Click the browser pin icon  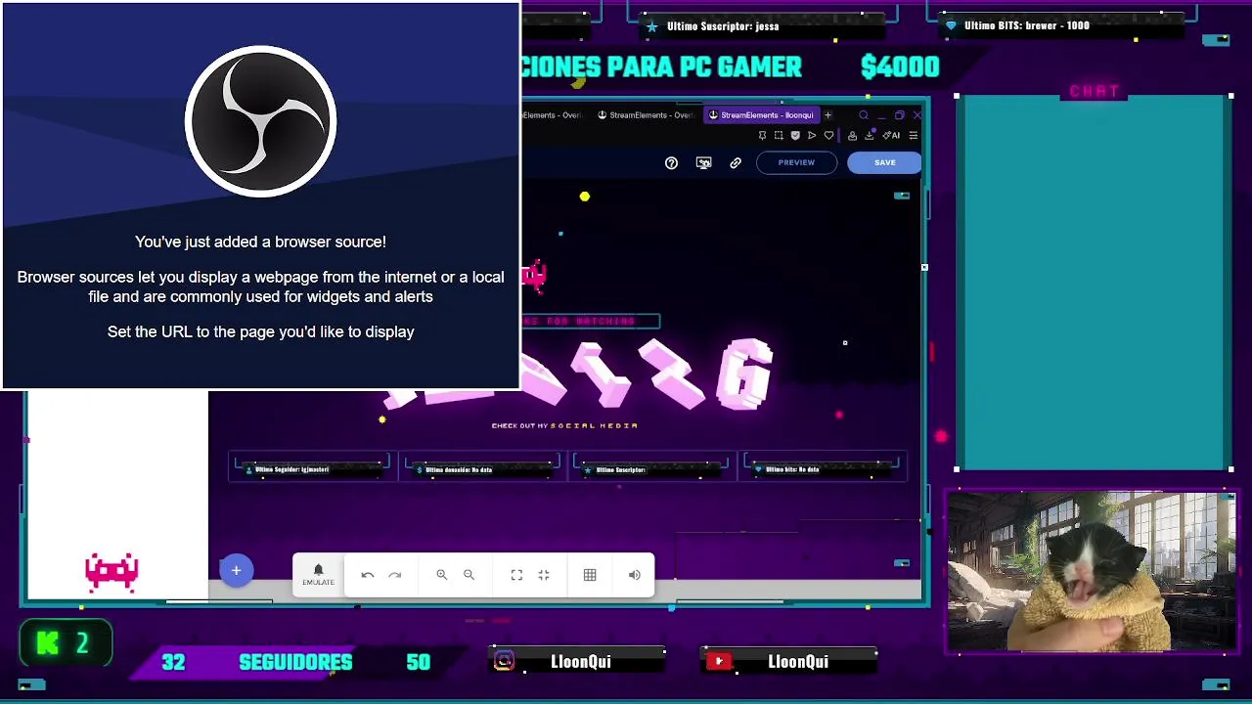click(763, 136)
